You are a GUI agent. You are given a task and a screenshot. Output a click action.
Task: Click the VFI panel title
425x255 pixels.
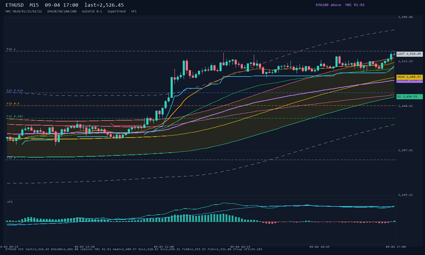pos(10,202)
